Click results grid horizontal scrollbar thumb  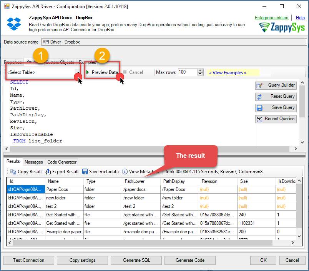pyautogui.click(x=143, y=243)
